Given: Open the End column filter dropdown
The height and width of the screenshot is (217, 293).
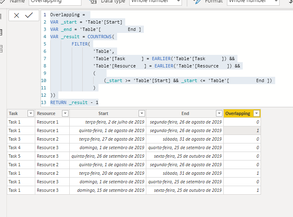Looking at the screenshot, I should pyautogui.click(x=219, y=113).
